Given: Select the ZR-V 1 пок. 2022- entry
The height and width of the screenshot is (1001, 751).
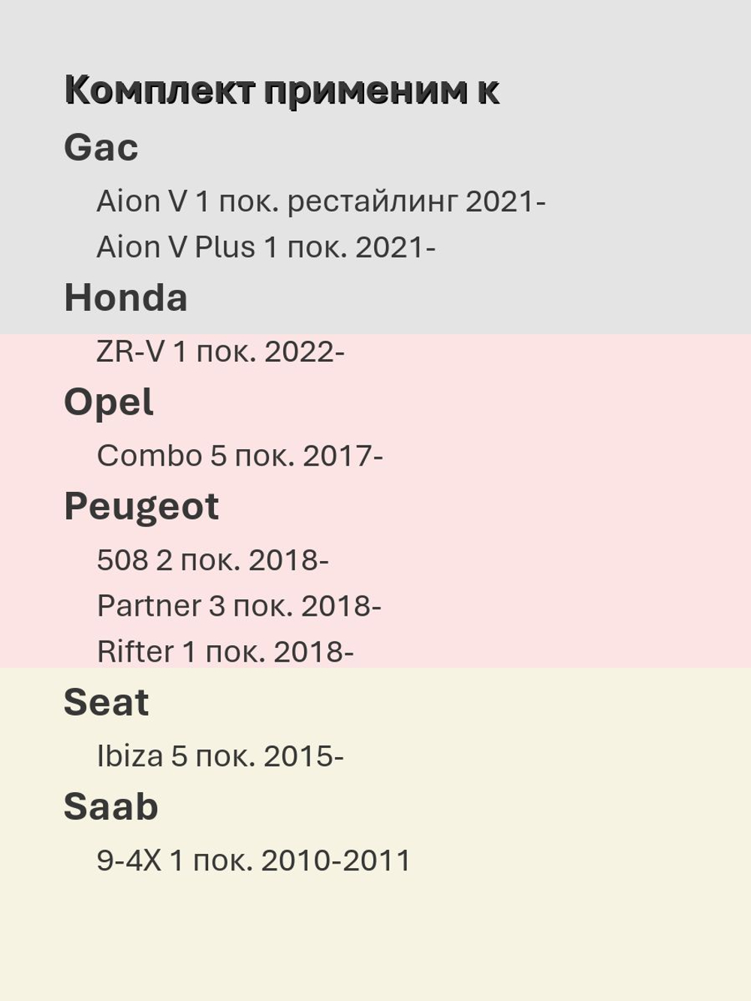Looking at the screenshot, I should [221, 351].
